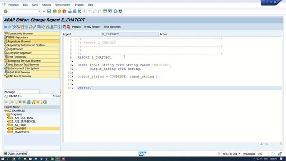Open the Package object type dropdown
The width and height of the screenshot is (286, 161).
coord(39,92)
